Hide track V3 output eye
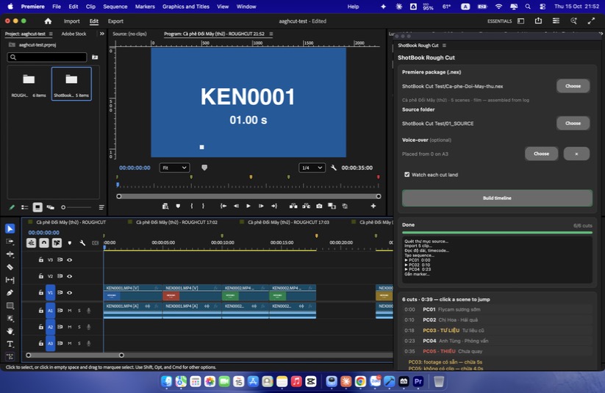 point(69,260)
